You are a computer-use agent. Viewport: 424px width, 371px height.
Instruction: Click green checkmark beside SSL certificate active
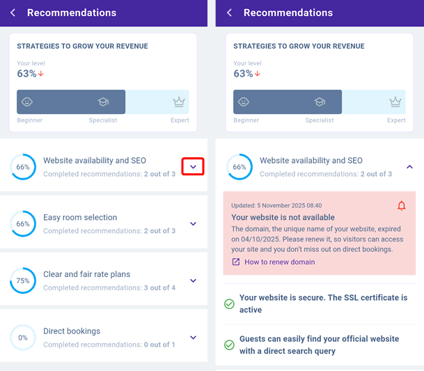click(x=229, y=303)
